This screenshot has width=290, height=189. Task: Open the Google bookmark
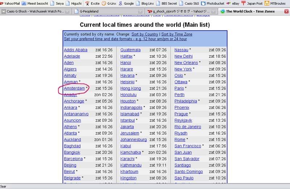click(x=126, y=3)
